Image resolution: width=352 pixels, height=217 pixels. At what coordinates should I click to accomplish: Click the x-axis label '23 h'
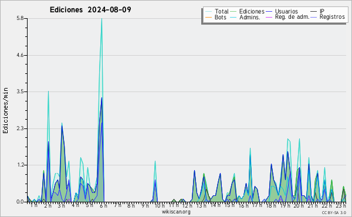[341, 205]
